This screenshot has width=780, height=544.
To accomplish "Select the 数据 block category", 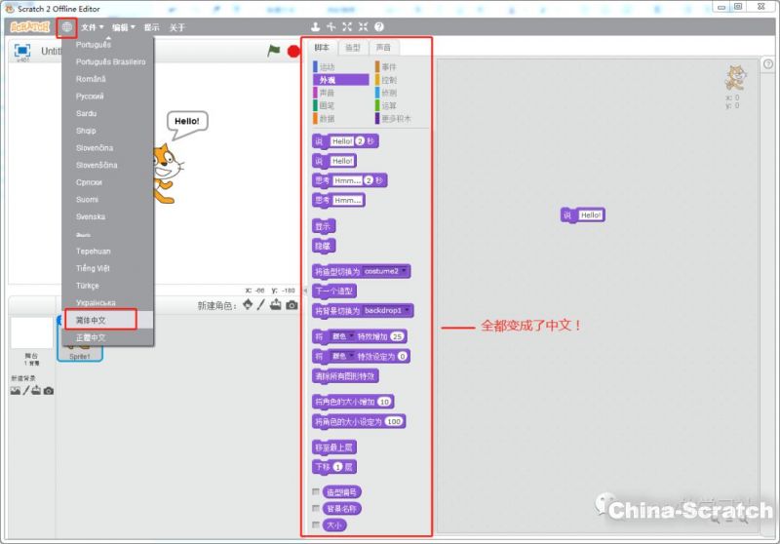I will click(x=340, y=118).
